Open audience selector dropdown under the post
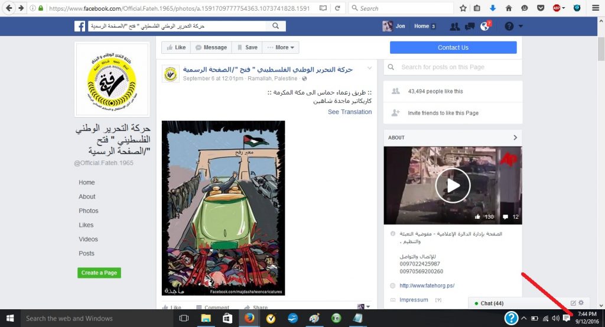Image resolution: width=605 pixels, height=327 pixels. tap(363, 306)
